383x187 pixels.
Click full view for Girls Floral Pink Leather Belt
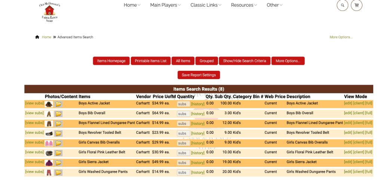pos(369,152)
